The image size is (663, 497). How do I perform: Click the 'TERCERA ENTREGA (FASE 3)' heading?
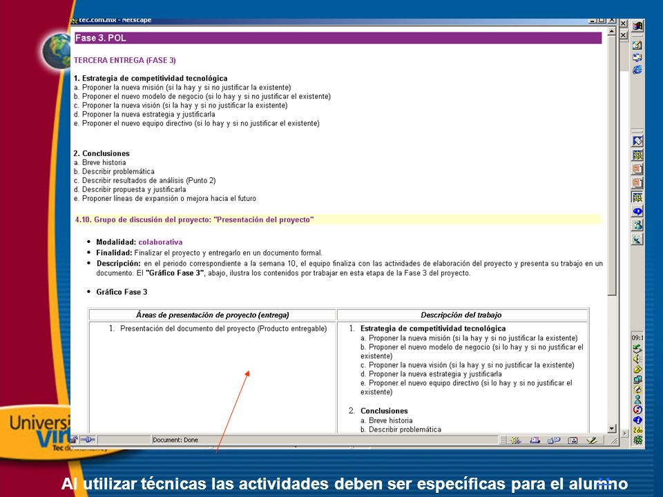[125, 60]
